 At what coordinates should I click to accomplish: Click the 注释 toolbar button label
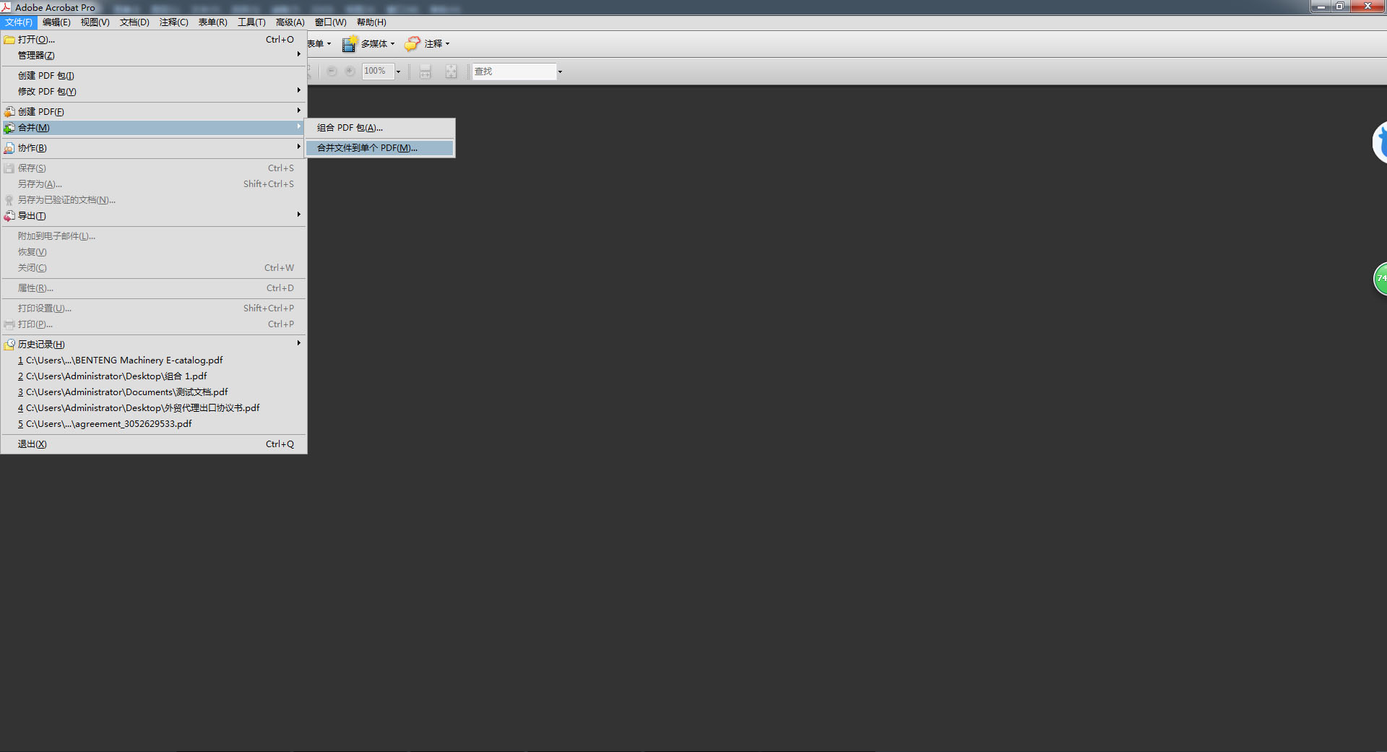point(433,44)
